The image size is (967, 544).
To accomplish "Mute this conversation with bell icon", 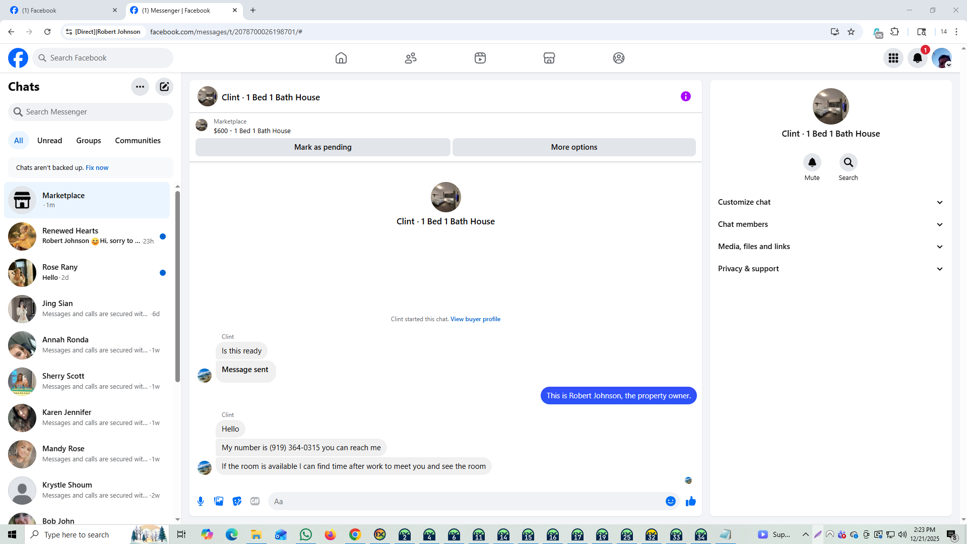I will point(812,162).
